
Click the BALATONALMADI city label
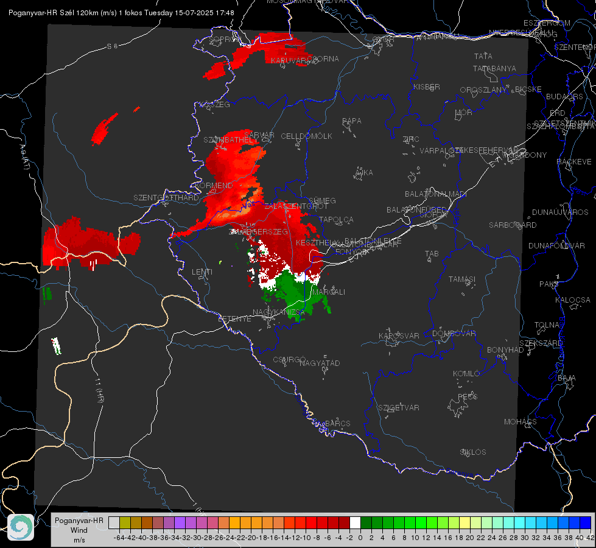coord(436,194)
